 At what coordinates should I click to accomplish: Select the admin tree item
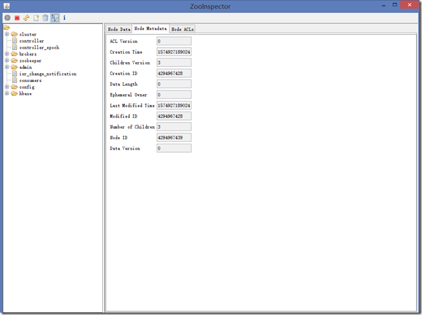point(25,67)
